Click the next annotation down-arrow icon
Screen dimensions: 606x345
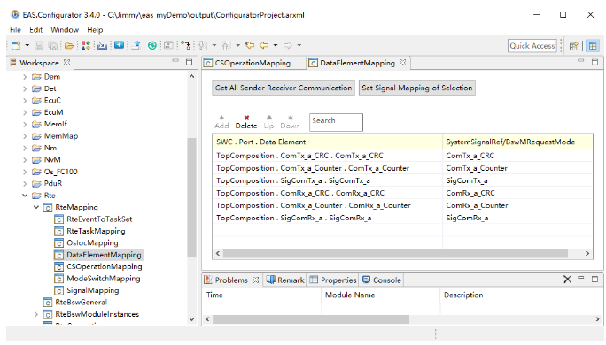(x=203, y=45)
